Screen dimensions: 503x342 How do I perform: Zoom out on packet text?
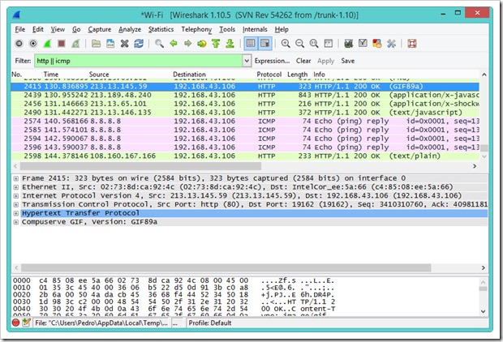coord(299,43)
